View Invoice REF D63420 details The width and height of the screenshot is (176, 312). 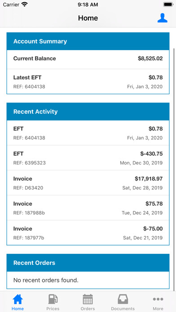click(88, 182)
